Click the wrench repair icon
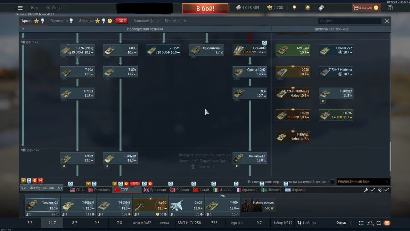Image resolution: width=410 pixels, height=231 pixels. [366, 190]
